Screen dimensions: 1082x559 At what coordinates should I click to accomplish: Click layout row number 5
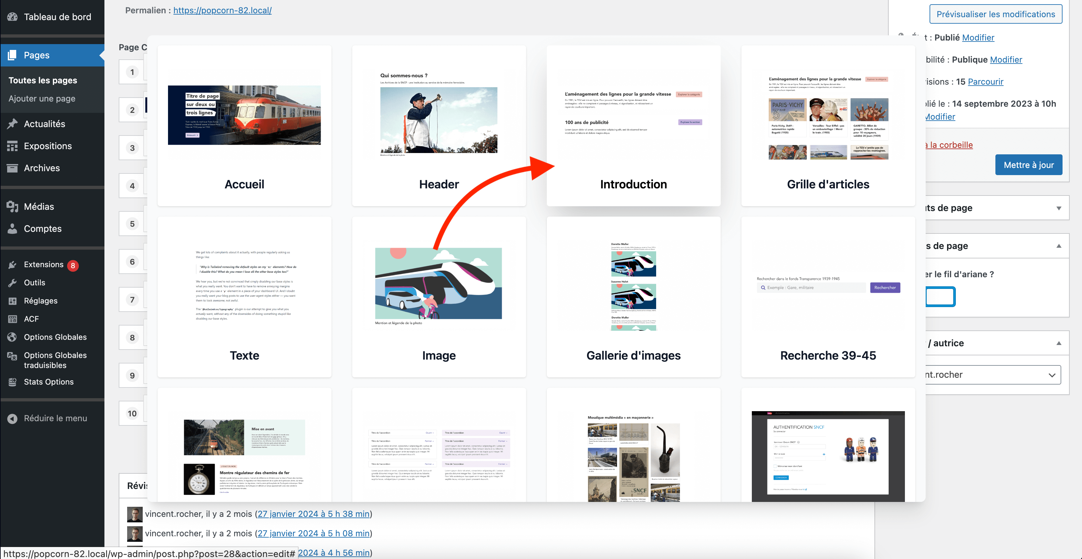(132, 223)
